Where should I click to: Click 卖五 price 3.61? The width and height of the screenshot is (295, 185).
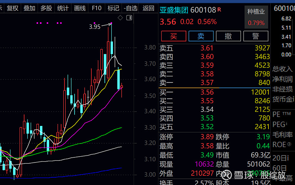pyautogui.click(x=207, y=48)
